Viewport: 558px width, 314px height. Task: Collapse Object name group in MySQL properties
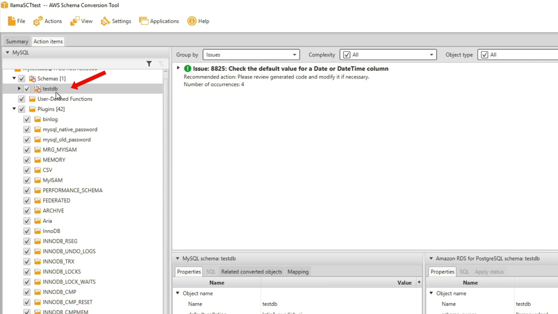click(177, 294)
